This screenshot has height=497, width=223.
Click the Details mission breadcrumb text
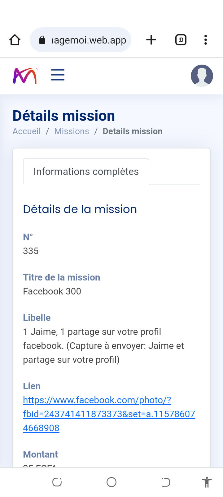point(133,131)
